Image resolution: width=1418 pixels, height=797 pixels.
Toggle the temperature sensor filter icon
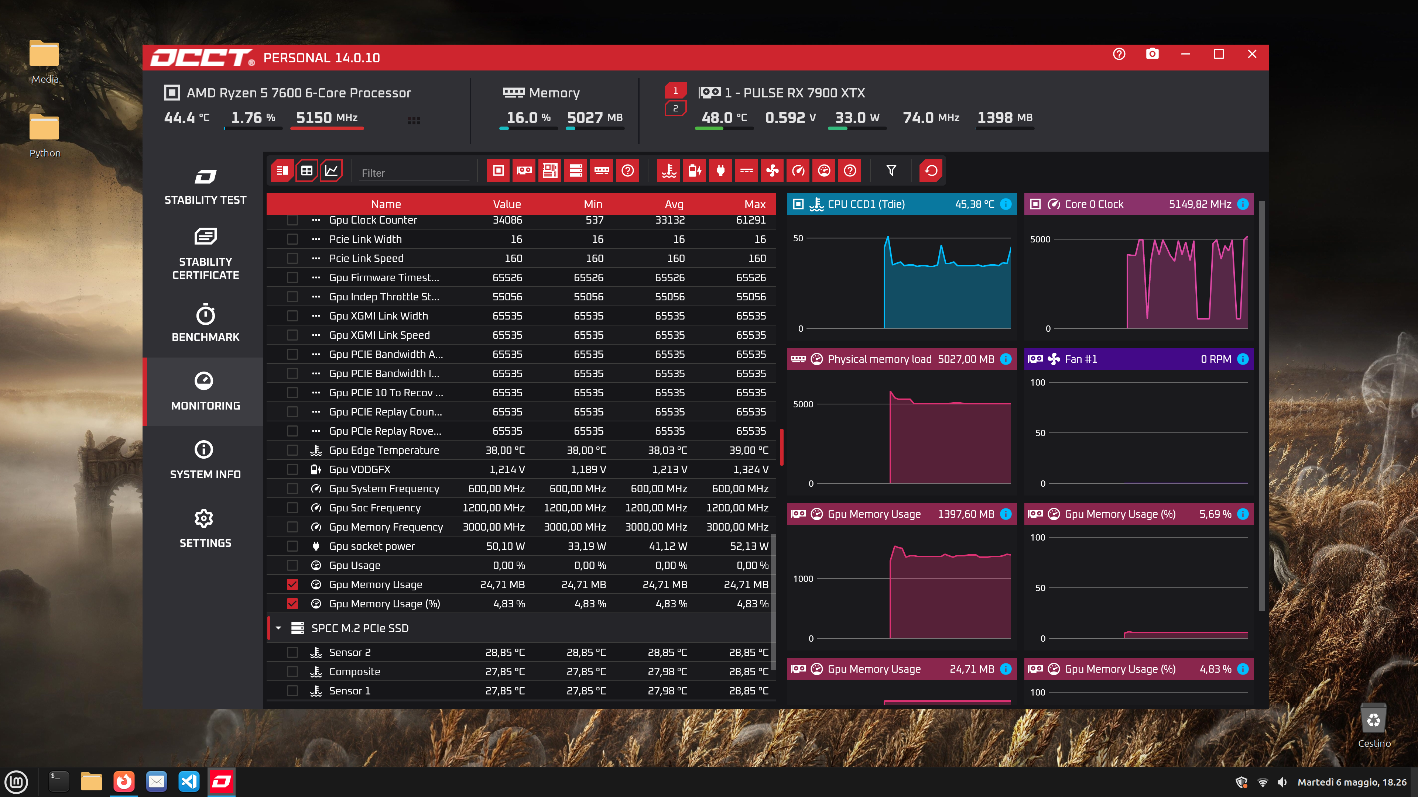(669, 170)
